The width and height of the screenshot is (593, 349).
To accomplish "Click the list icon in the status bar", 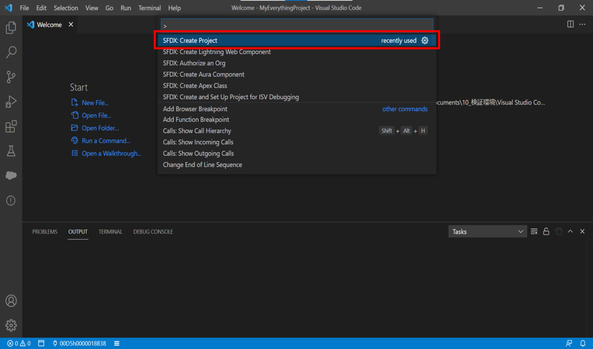I will tap(117, 344).
